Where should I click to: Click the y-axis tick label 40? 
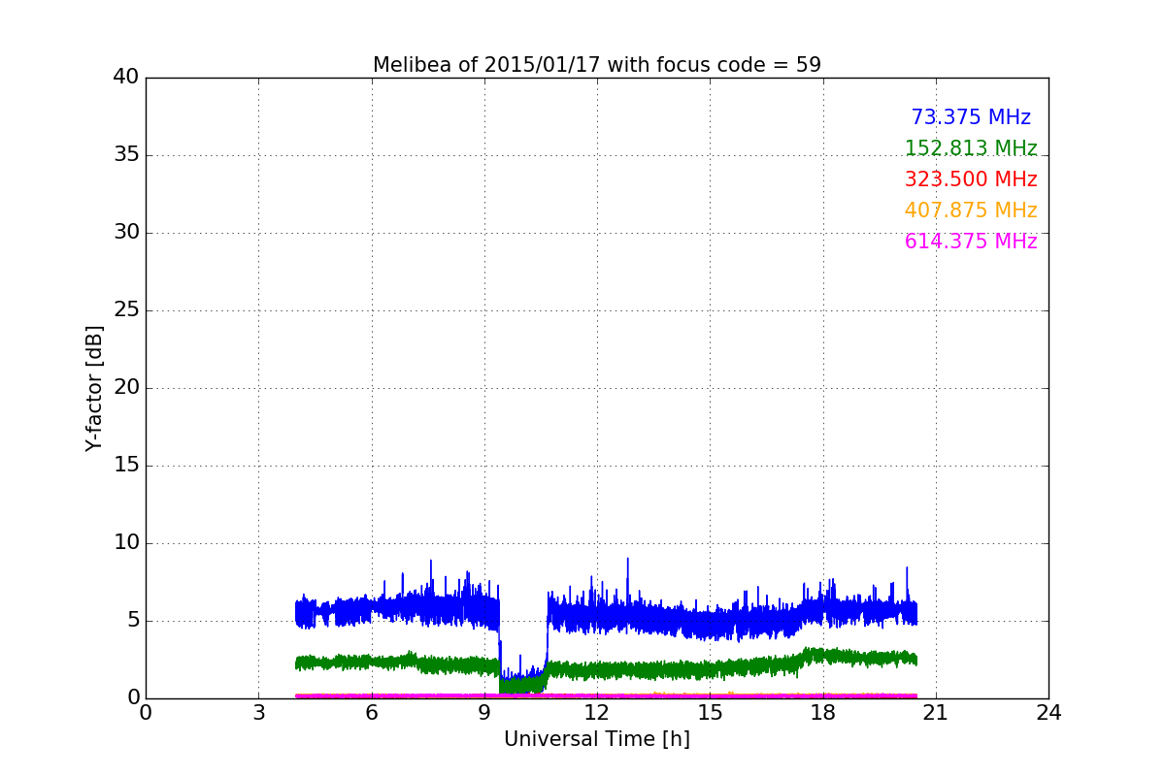pyautogui.click(x=126, y=78)
